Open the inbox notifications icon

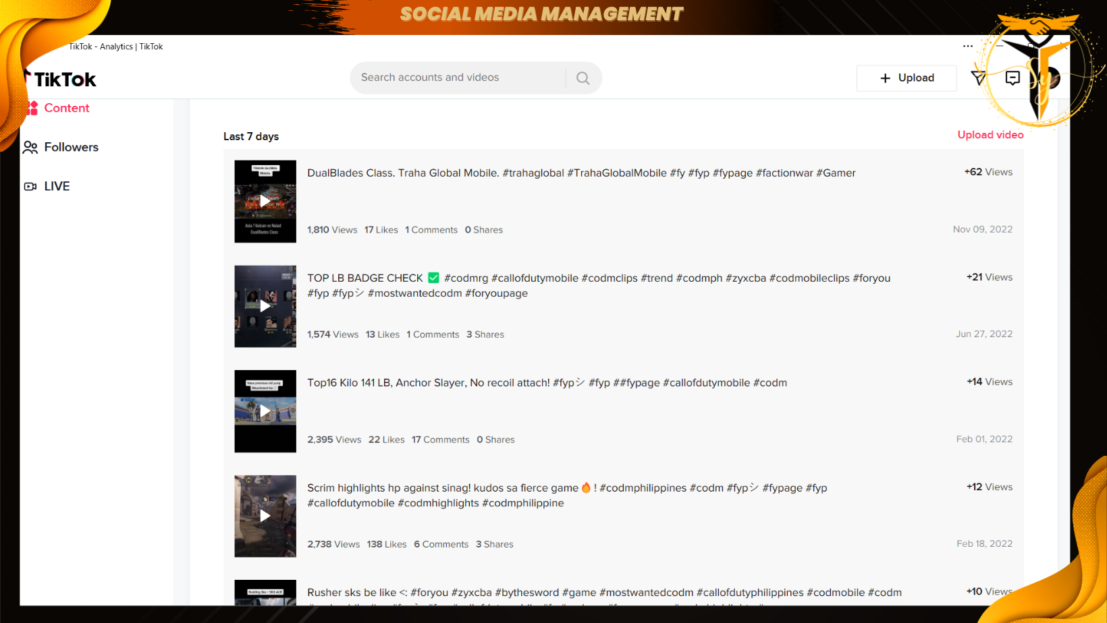coord(1013,78)
